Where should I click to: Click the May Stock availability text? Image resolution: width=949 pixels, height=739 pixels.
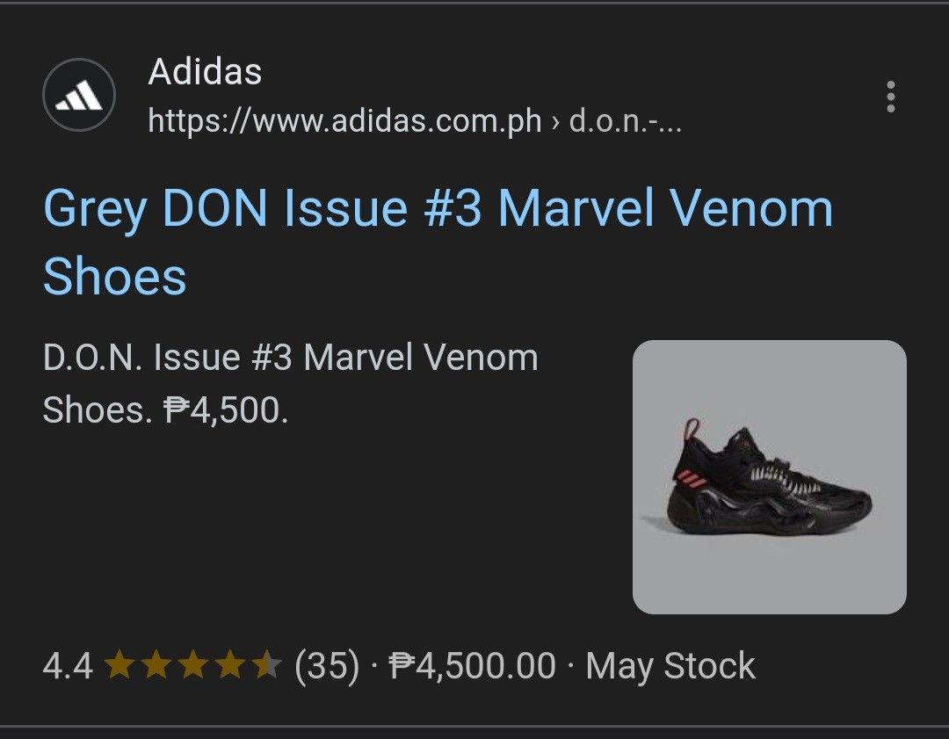click(x=670, y=666)
